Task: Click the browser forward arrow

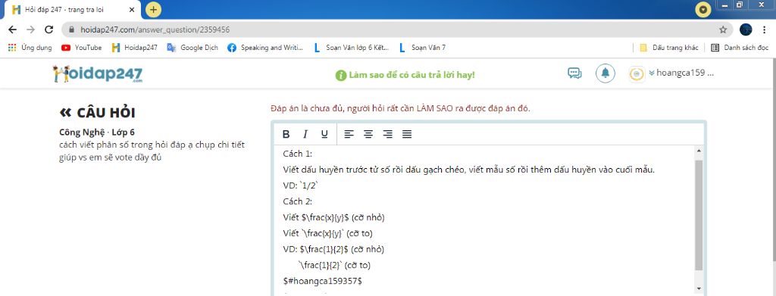Action: click(30, 30)
